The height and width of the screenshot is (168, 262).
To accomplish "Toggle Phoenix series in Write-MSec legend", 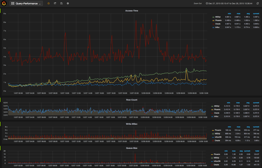I will (218, 130).
